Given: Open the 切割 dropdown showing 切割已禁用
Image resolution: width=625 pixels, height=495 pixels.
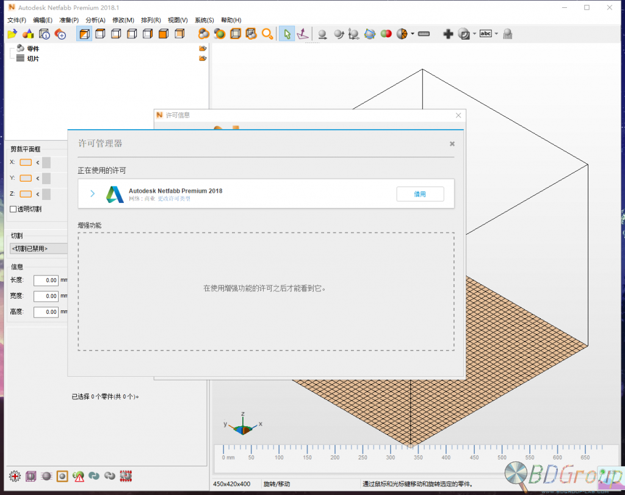Looking at the screenshot, I should [x=38, y=248].
